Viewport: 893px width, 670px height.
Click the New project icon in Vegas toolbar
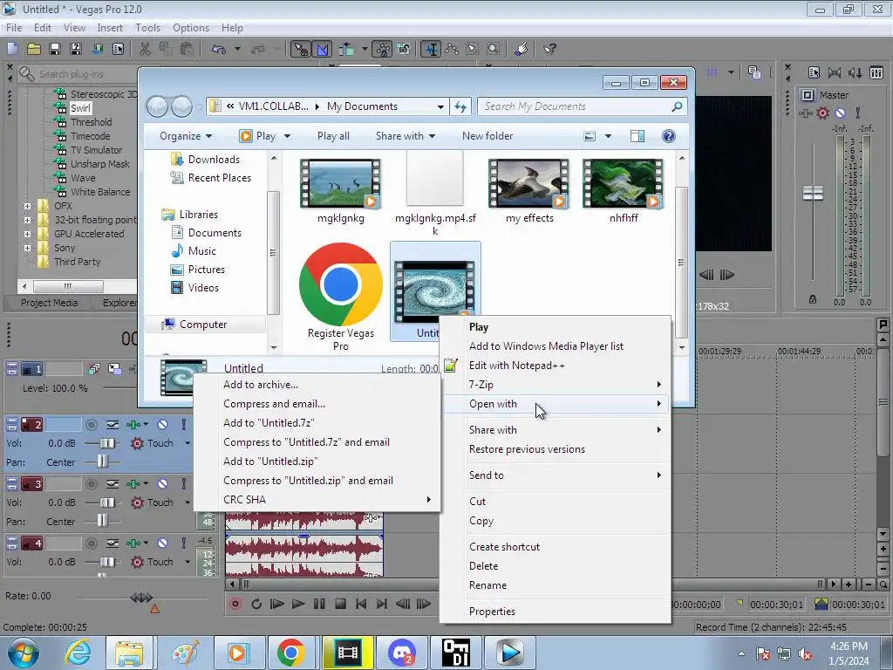pos(12,49)
